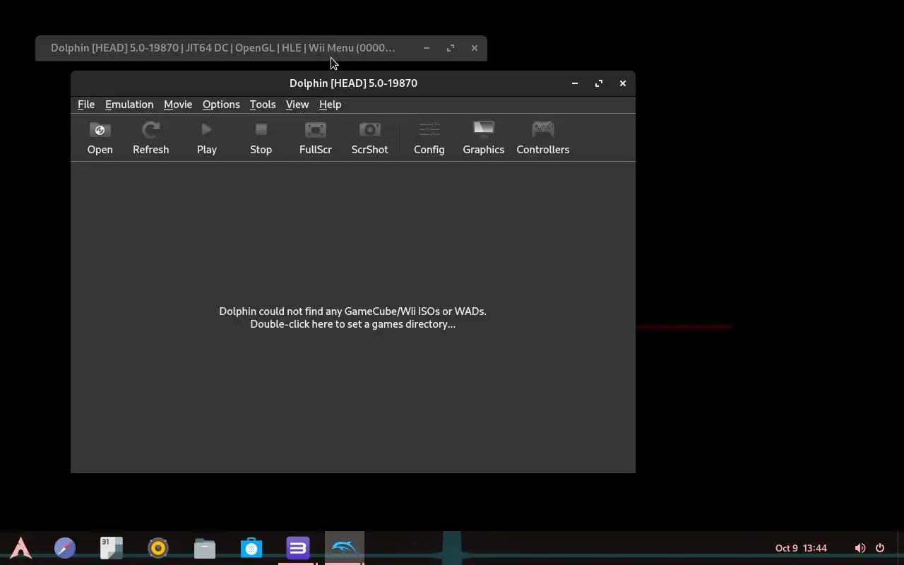Click the set games directory message

tap(352, 318)
